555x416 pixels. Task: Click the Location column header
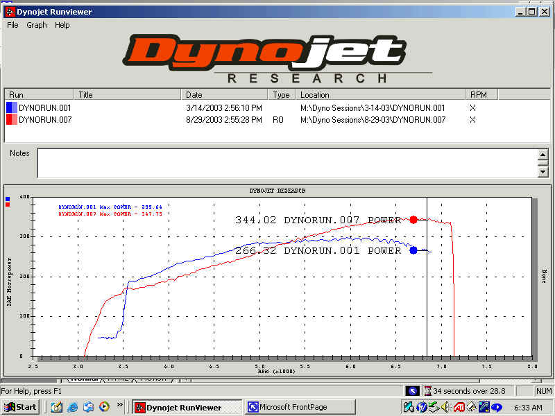[380, 95]
